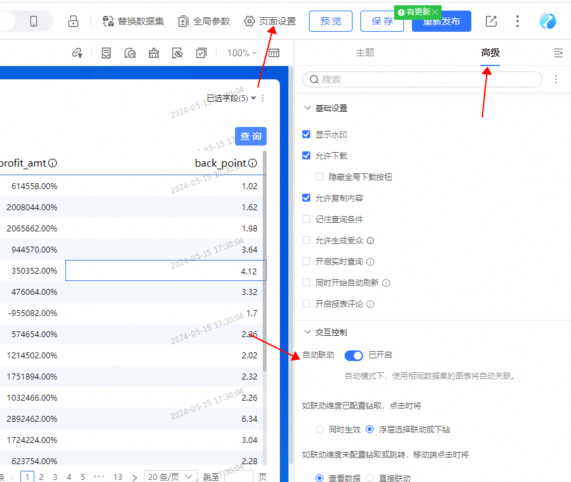Screen dimensions: 571x482
Task: Click the lock icon in top toolbar
Action: click(73, 21)
